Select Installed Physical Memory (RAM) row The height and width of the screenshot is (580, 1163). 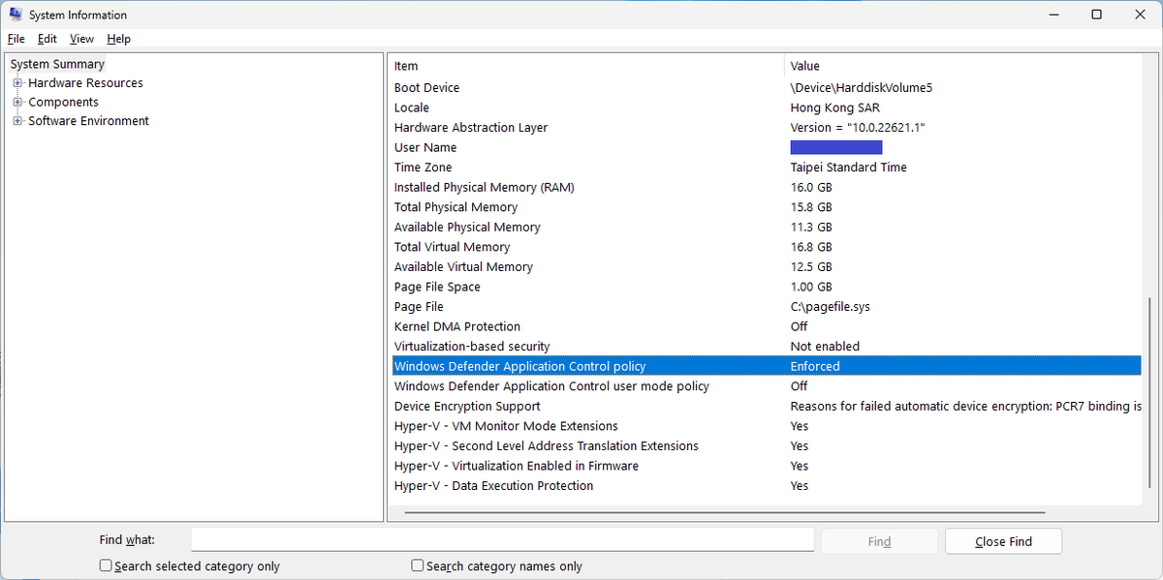[766, 187]
